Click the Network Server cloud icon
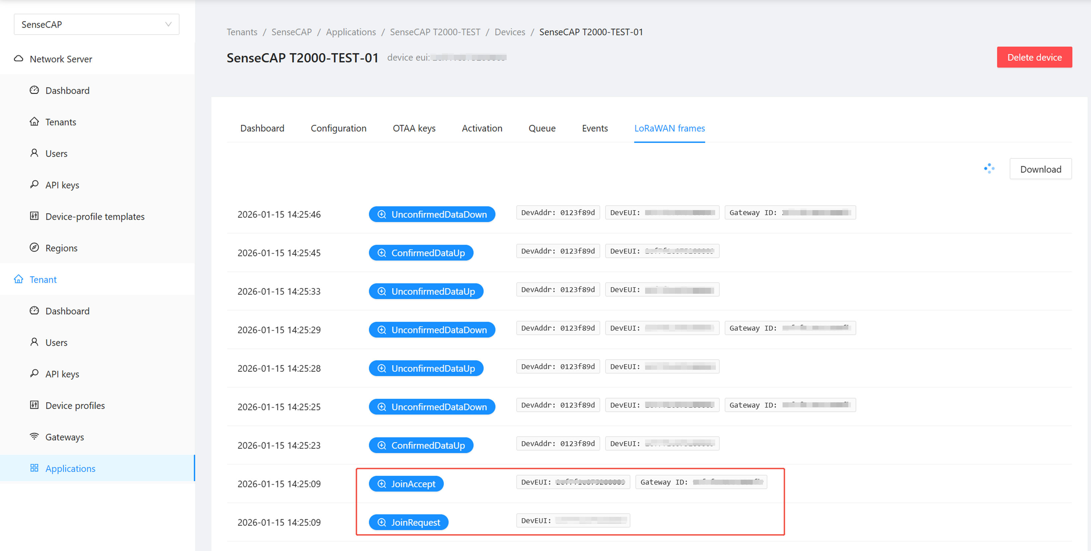Viewport: 1091px width, 551px height. (x=18, y=59)
